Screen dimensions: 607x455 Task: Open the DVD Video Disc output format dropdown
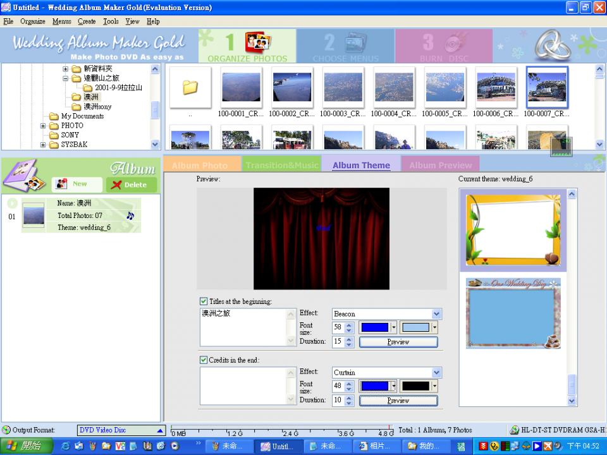(x=160, y=430)
